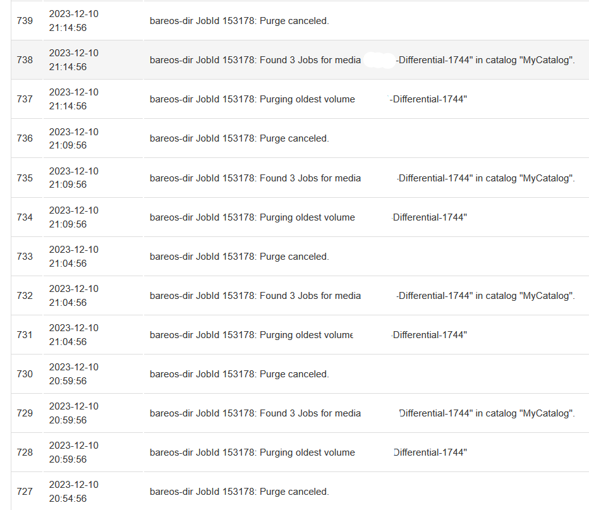Click log entry number 733
The height and width of the screenshot is (510, 589).
pos(25,257)
